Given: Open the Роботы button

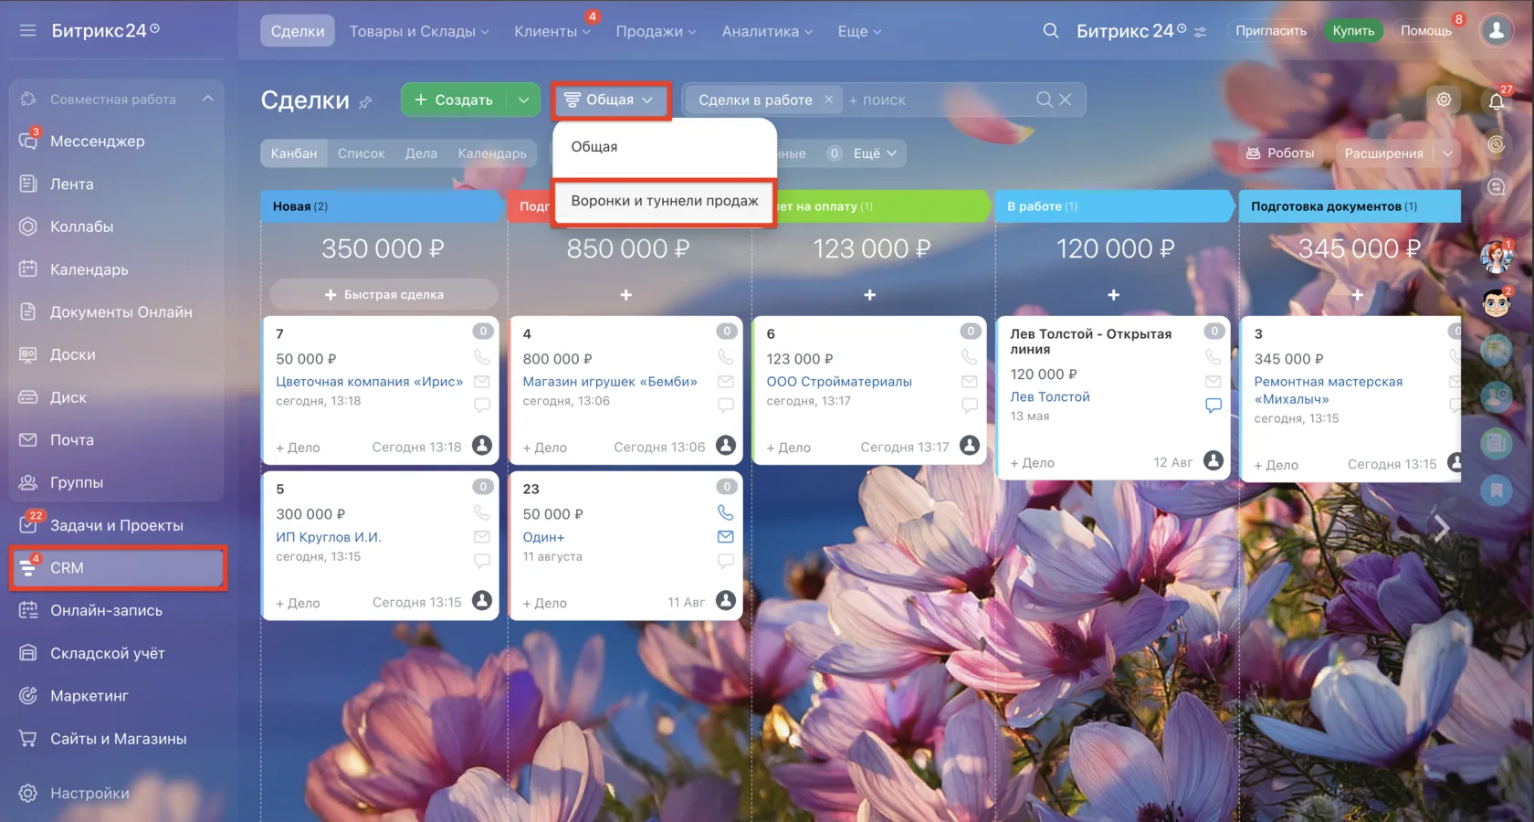Looking at the screenshot, I should [x=1280, y=153].
